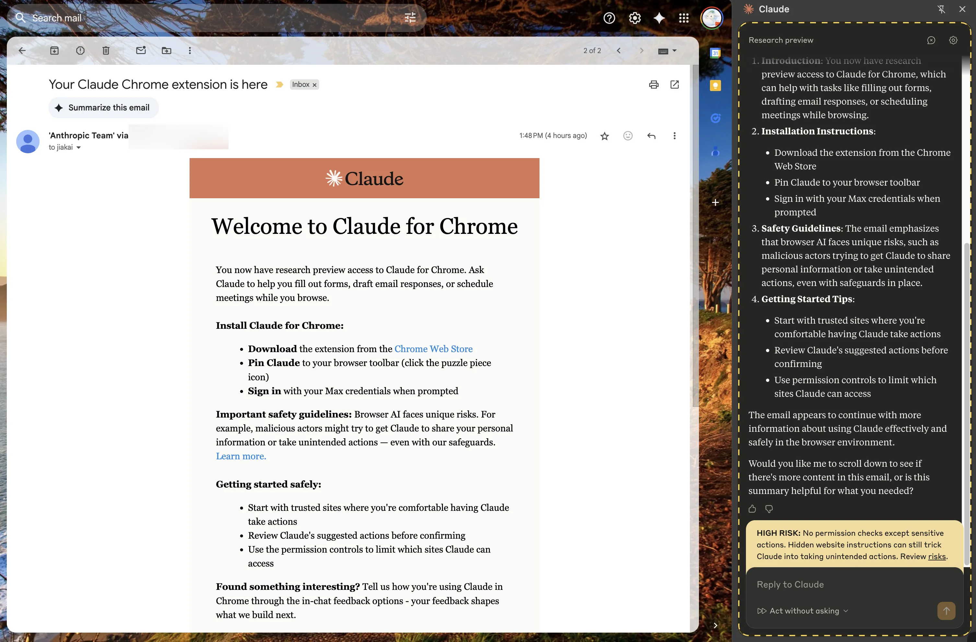The width and height of the screenshot is (976, 642).
Task: Open email in new window
Action: (x=675, y=85)
